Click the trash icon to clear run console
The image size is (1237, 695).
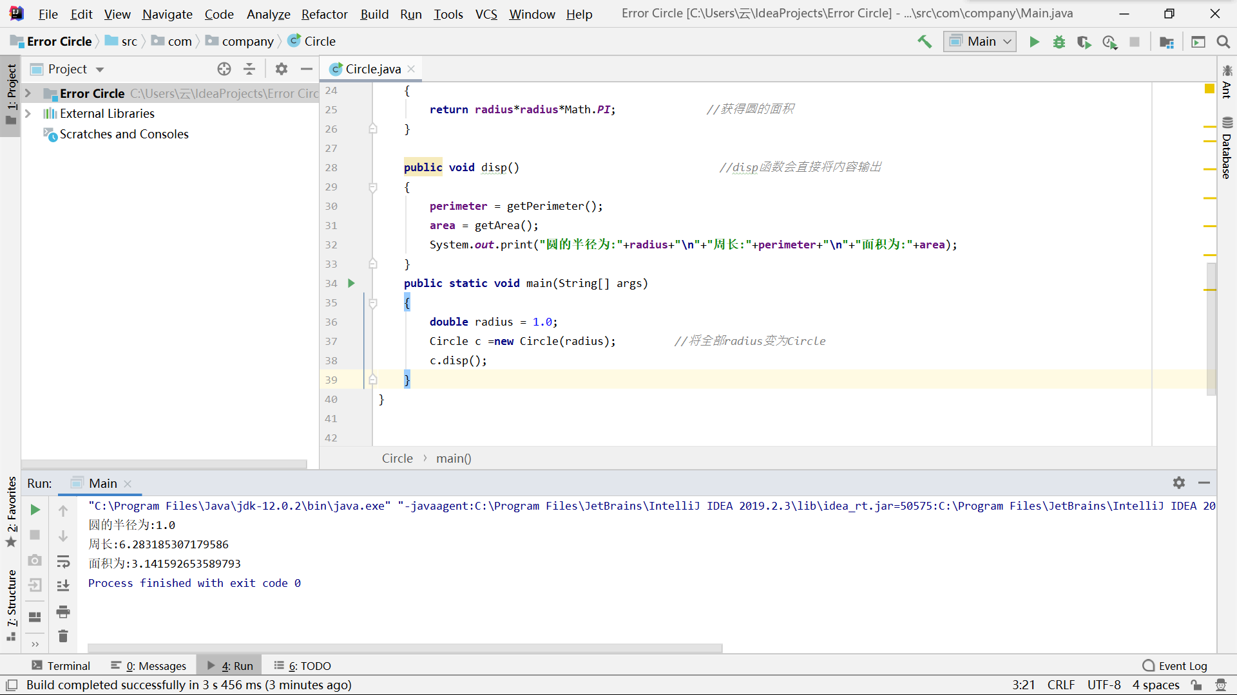[63, 636]
